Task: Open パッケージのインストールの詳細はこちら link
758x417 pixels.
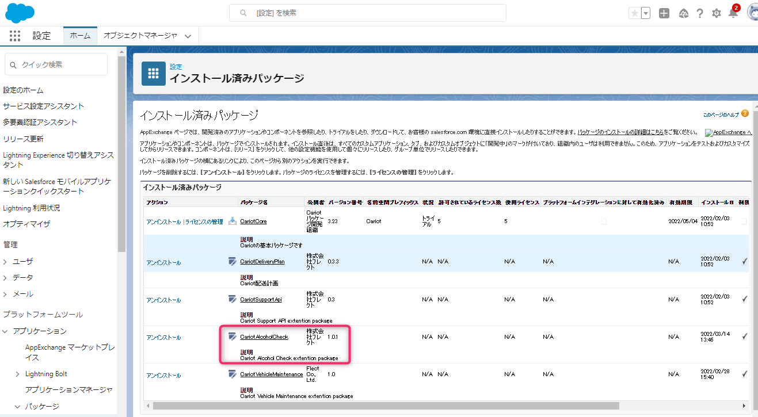Action: click(620, 132)
